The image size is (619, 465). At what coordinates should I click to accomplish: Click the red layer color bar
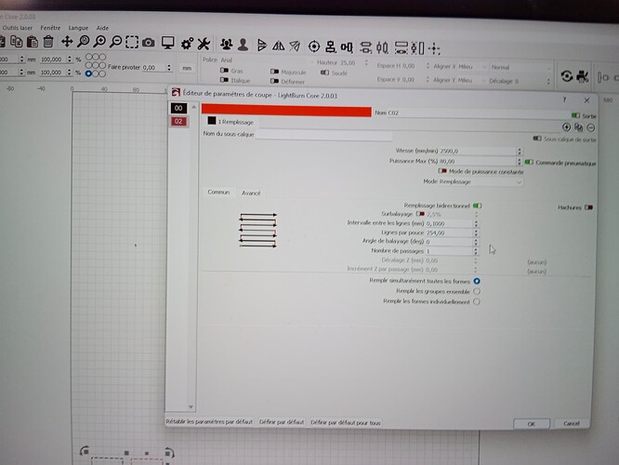click(286, 111)
